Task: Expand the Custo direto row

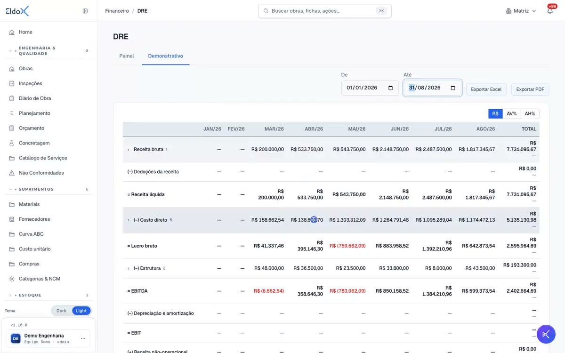Action: 128,220
